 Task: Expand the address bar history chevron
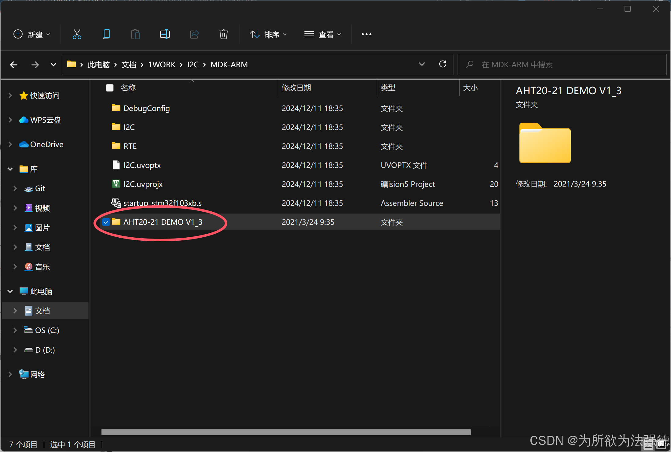tap(422, 64)
